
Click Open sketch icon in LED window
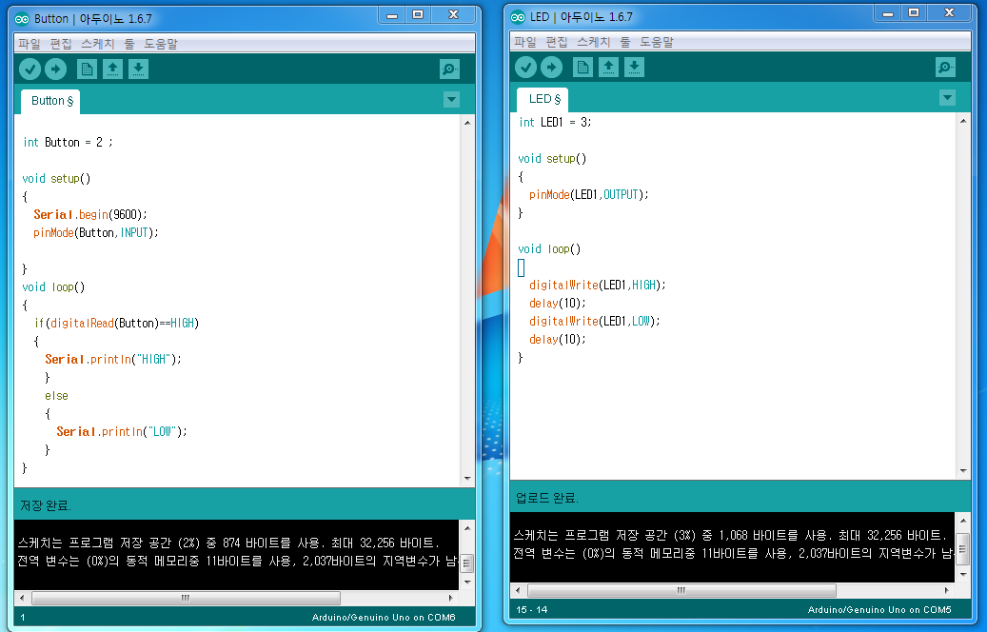tap(608, 67)
